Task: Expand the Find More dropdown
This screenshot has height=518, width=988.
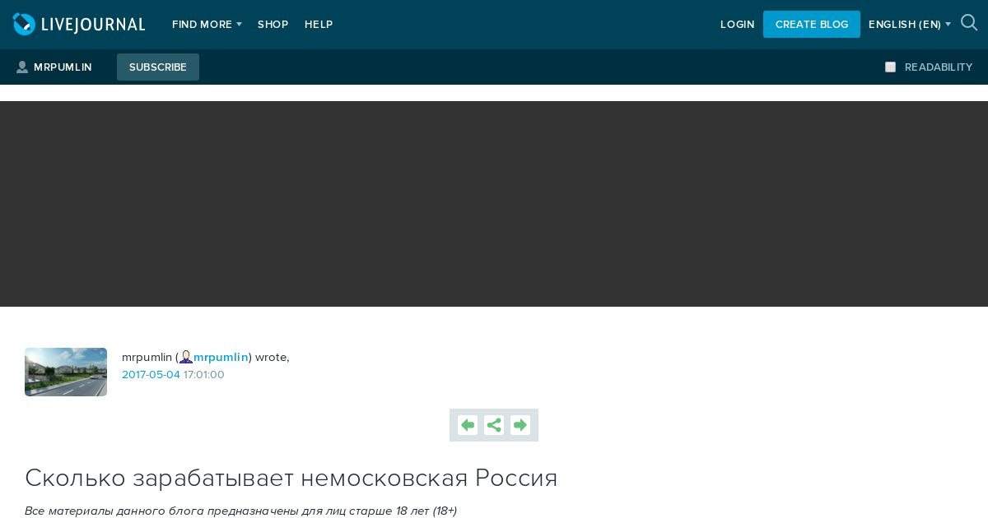Action: [207, 25]
